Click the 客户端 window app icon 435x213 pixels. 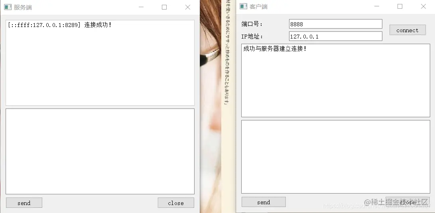click(243, 6)
